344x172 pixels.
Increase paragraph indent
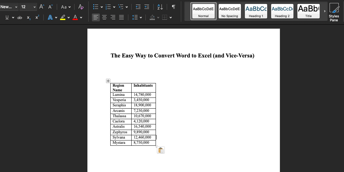tap(147, 7)
